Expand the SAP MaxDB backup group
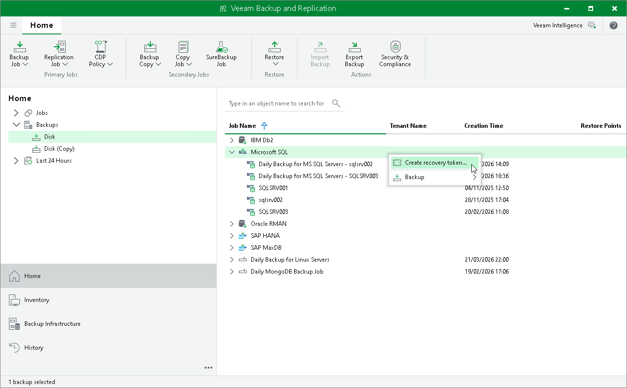Screen dimensions: 627x388 [232, 248]
